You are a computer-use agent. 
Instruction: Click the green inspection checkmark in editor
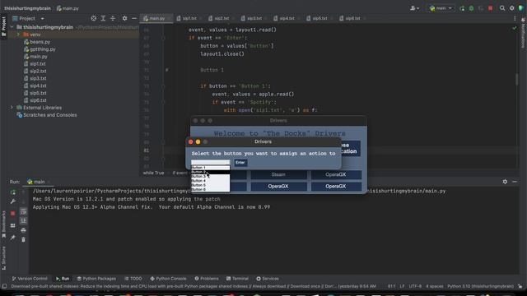pyautogui.click(x=515, y=28)
